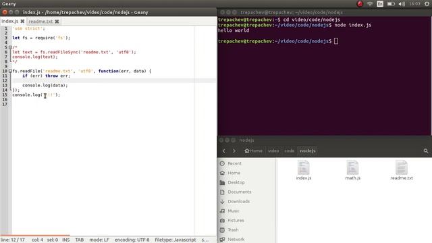Close the readme.txt tab
The image size is (432, 243).
point(57,21)
